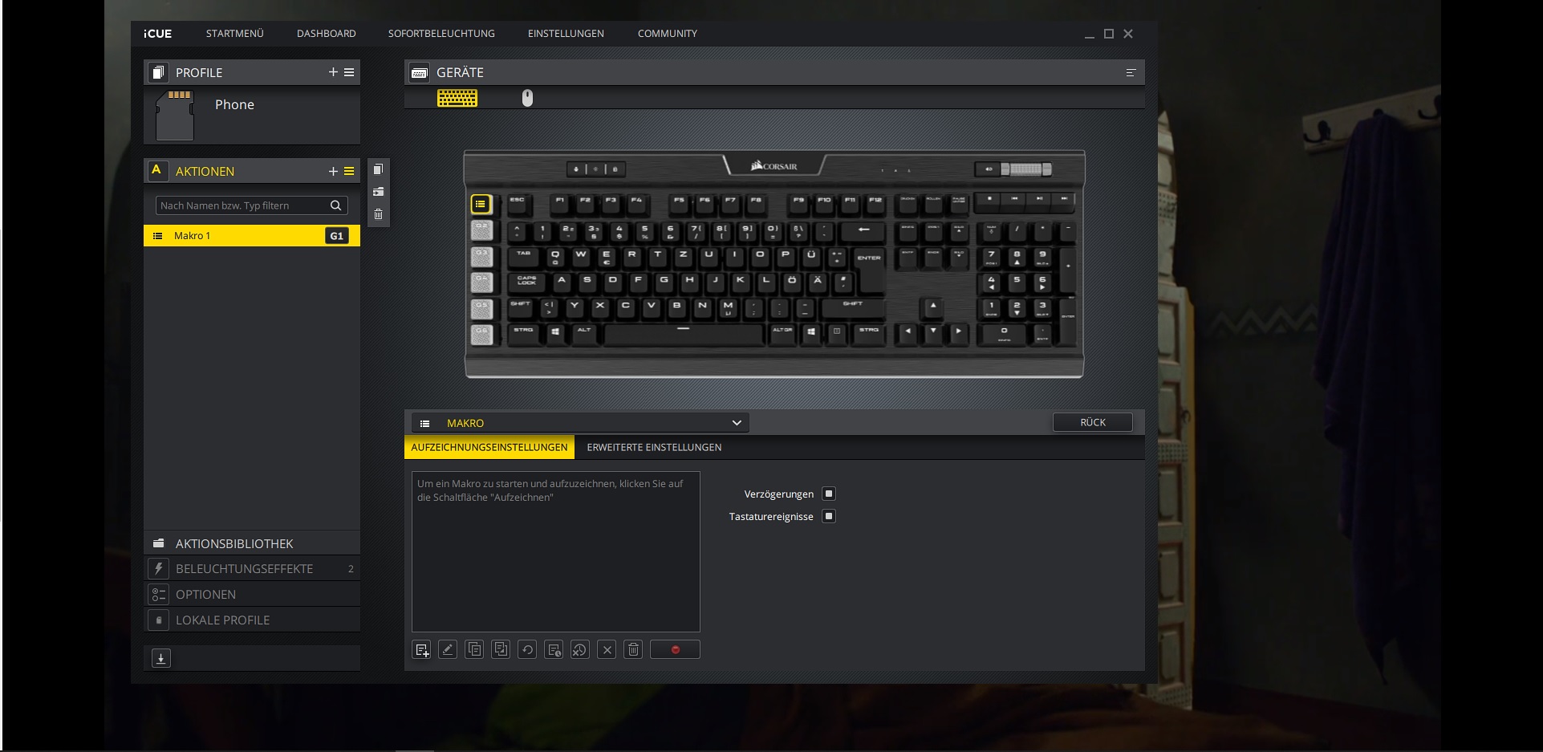Open the Einstellungen menu
1543x752 pixels.
[566, 34]
